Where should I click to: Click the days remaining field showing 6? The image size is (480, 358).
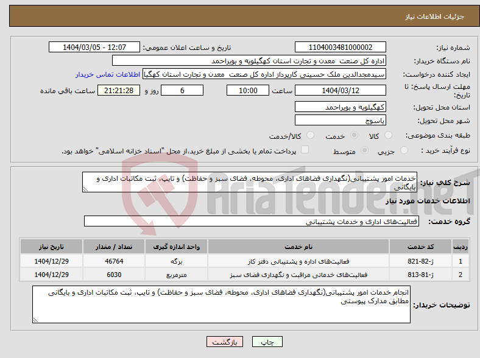182,90
